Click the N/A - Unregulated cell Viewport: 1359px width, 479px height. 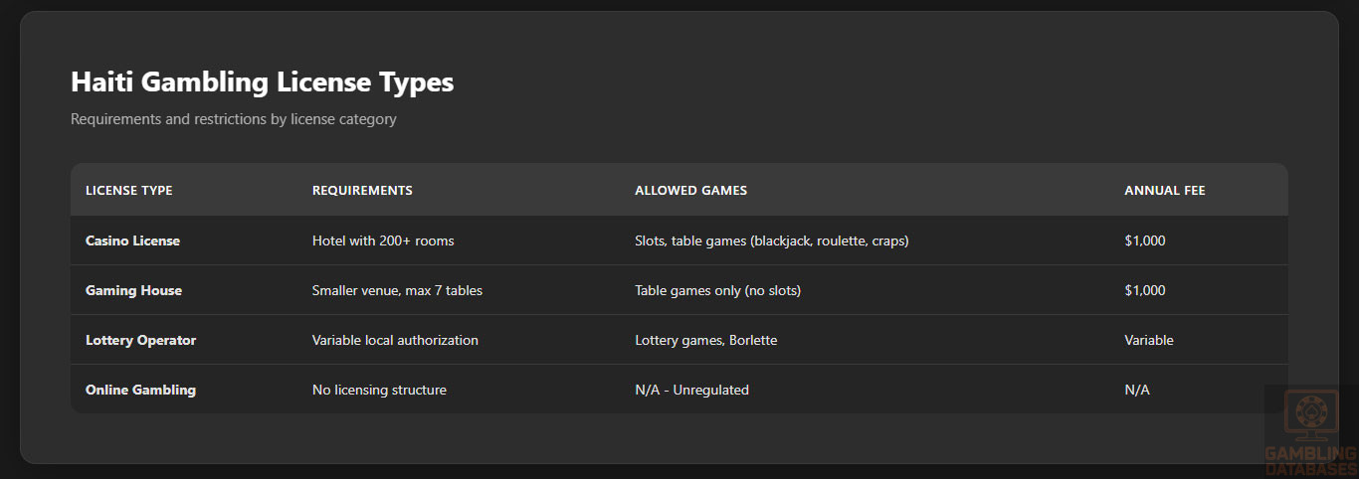point(691,390)
